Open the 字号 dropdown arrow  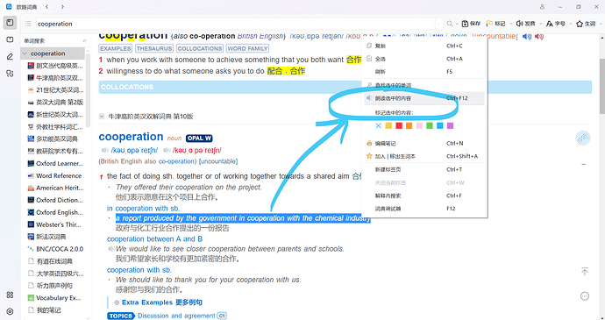571,24
